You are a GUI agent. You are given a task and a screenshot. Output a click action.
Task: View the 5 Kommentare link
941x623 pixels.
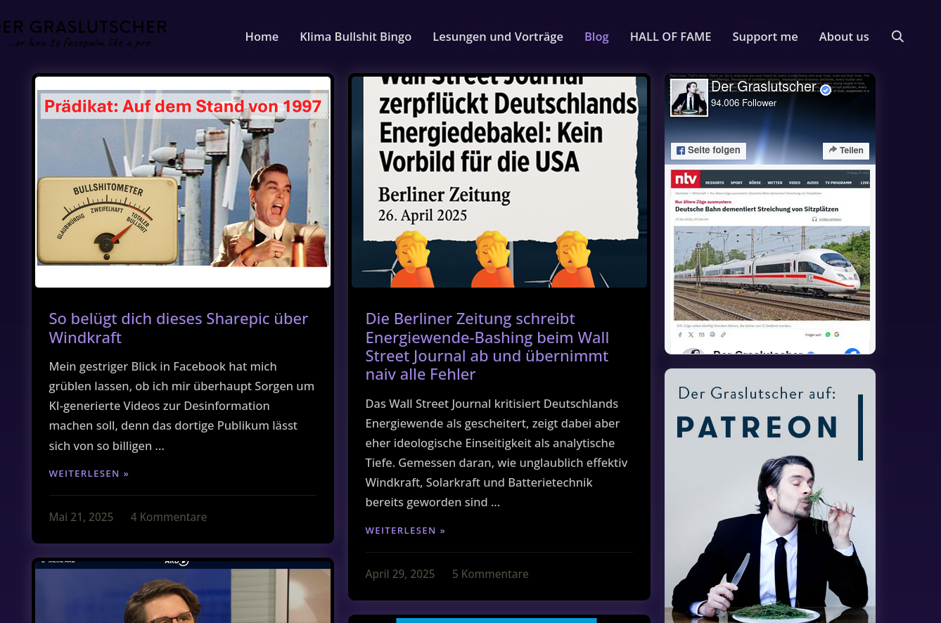(490, 574)
